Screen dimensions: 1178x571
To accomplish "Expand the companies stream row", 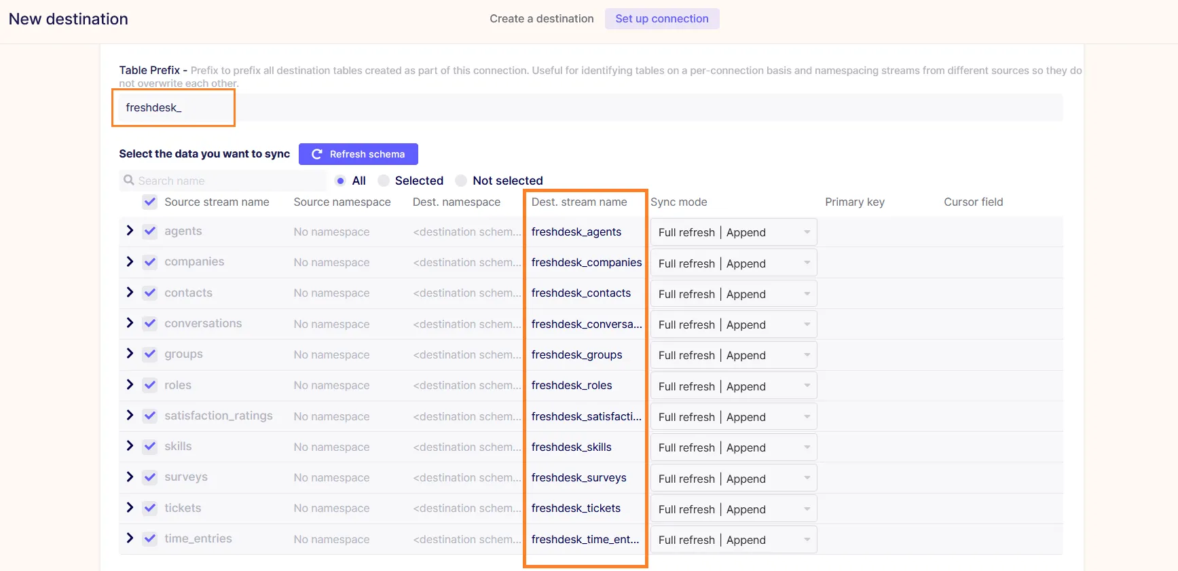I will [130, 261].
